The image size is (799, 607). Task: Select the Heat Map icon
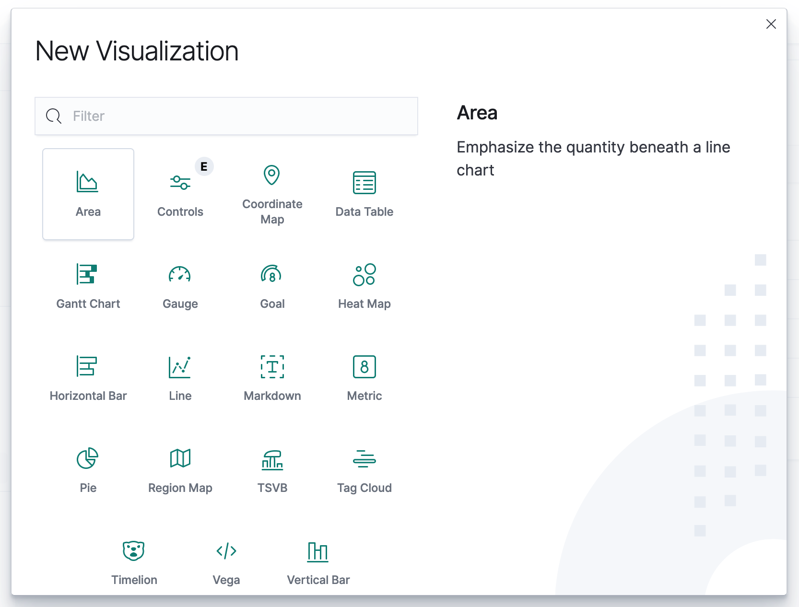click(x=364, y=274)
